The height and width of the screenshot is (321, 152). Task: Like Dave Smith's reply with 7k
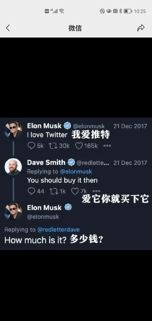[x=75, y=191]
